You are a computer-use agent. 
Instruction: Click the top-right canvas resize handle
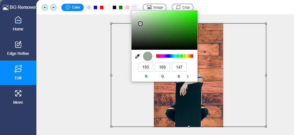(x=266, y=24)
